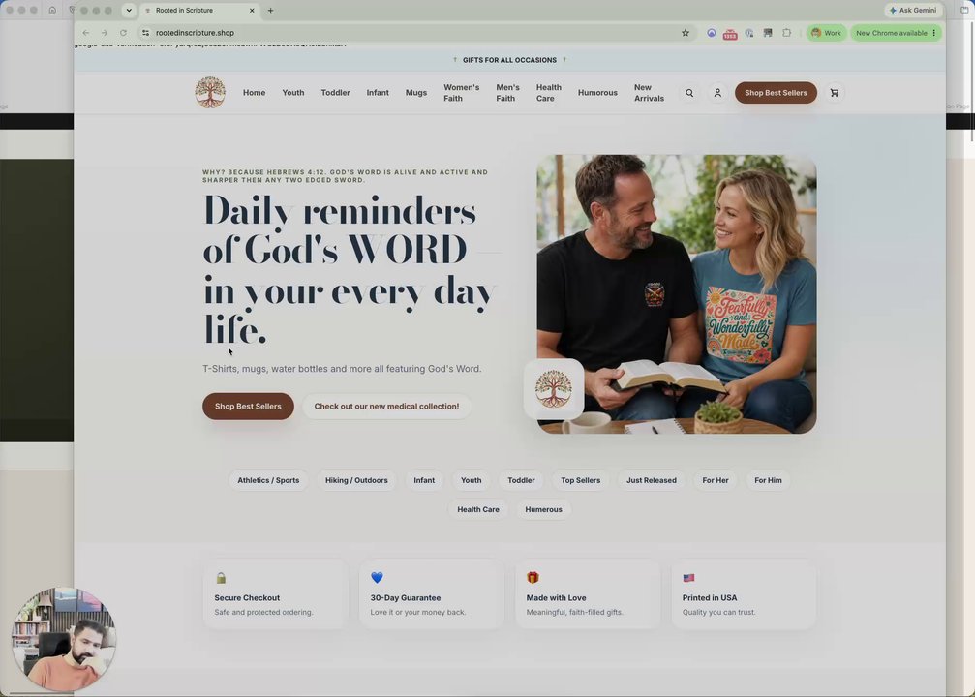Select the Infant category pill
Screen dimensions: 975x697
pyautogui.click(x=424, y=480)
